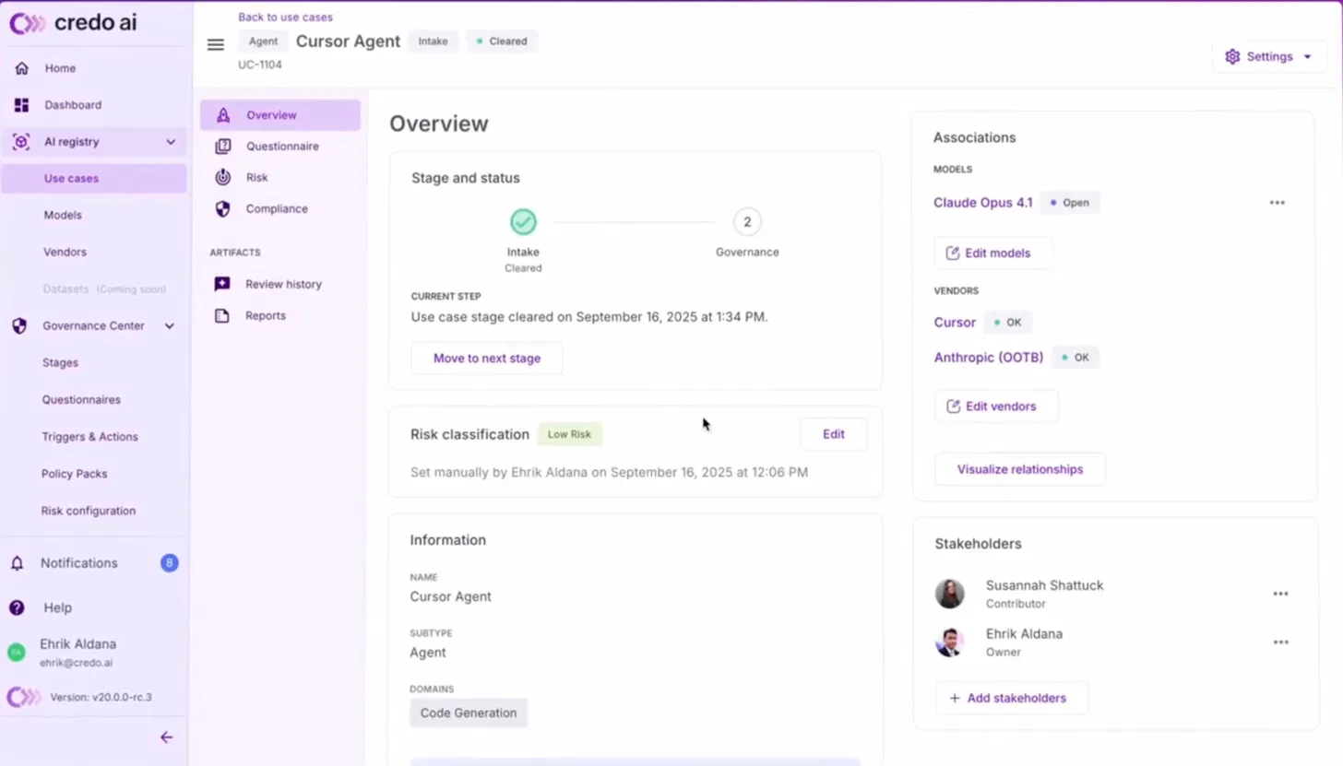Open Policy Packs
The height and width of the screenshot is (766, 1343).
click(74, 473)
